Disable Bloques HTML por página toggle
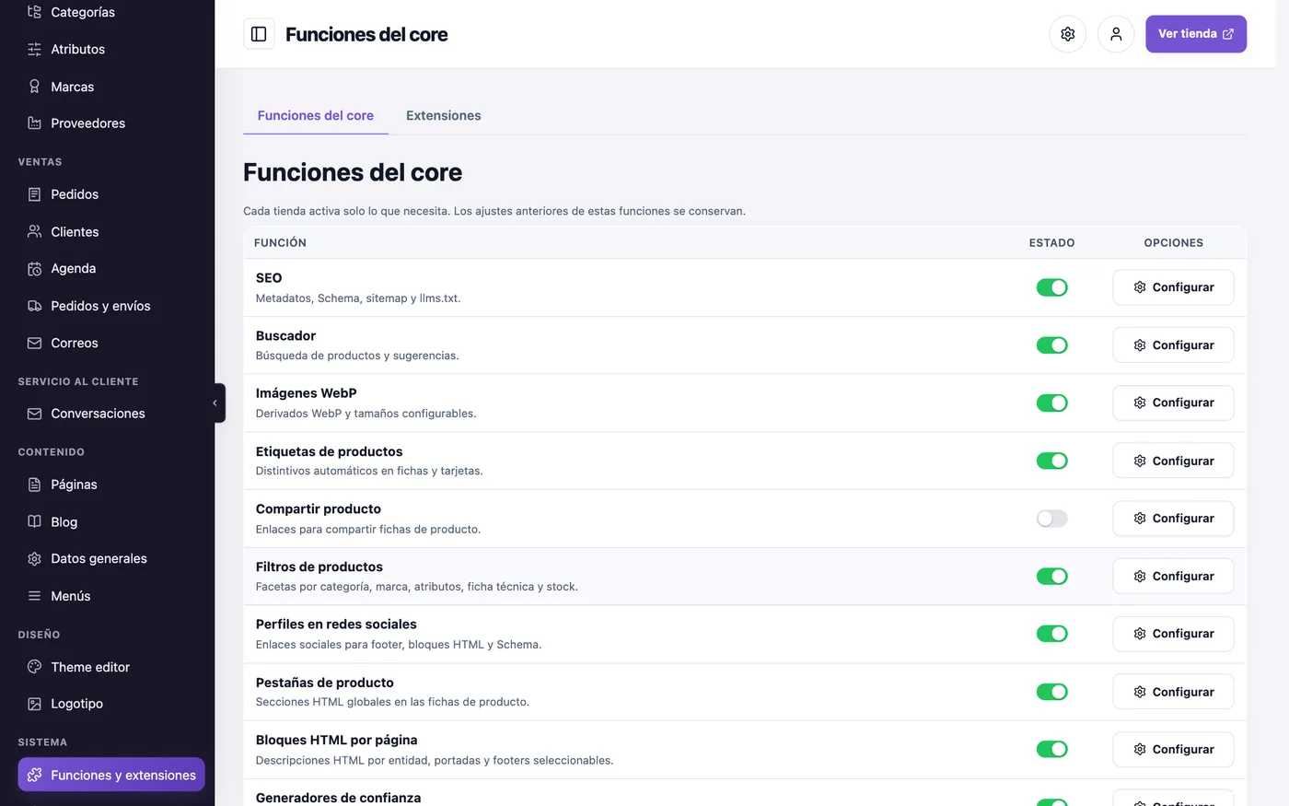 (1052, 749)
